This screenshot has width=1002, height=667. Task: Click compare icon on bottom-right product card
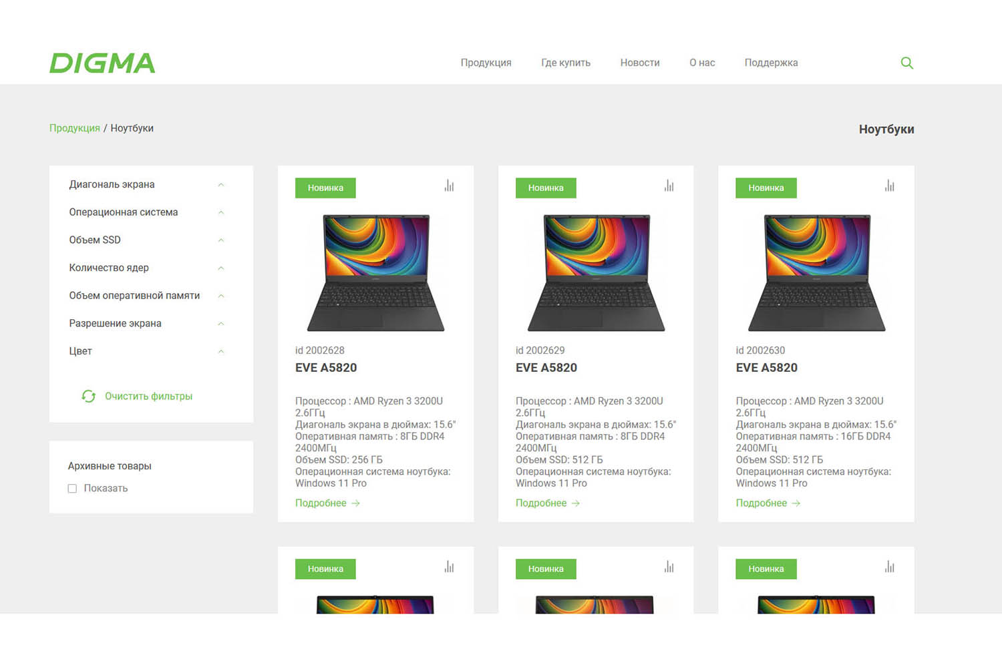point(889,568)
